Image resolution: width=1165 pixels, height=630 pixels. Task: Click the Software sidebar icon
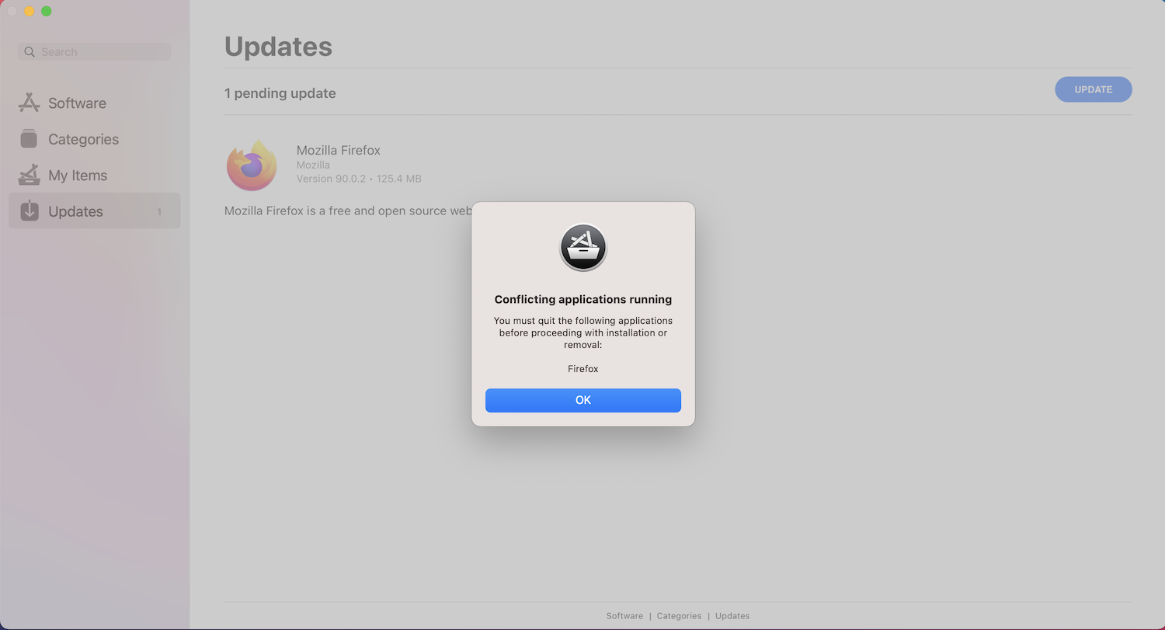(x=29, y=103)
